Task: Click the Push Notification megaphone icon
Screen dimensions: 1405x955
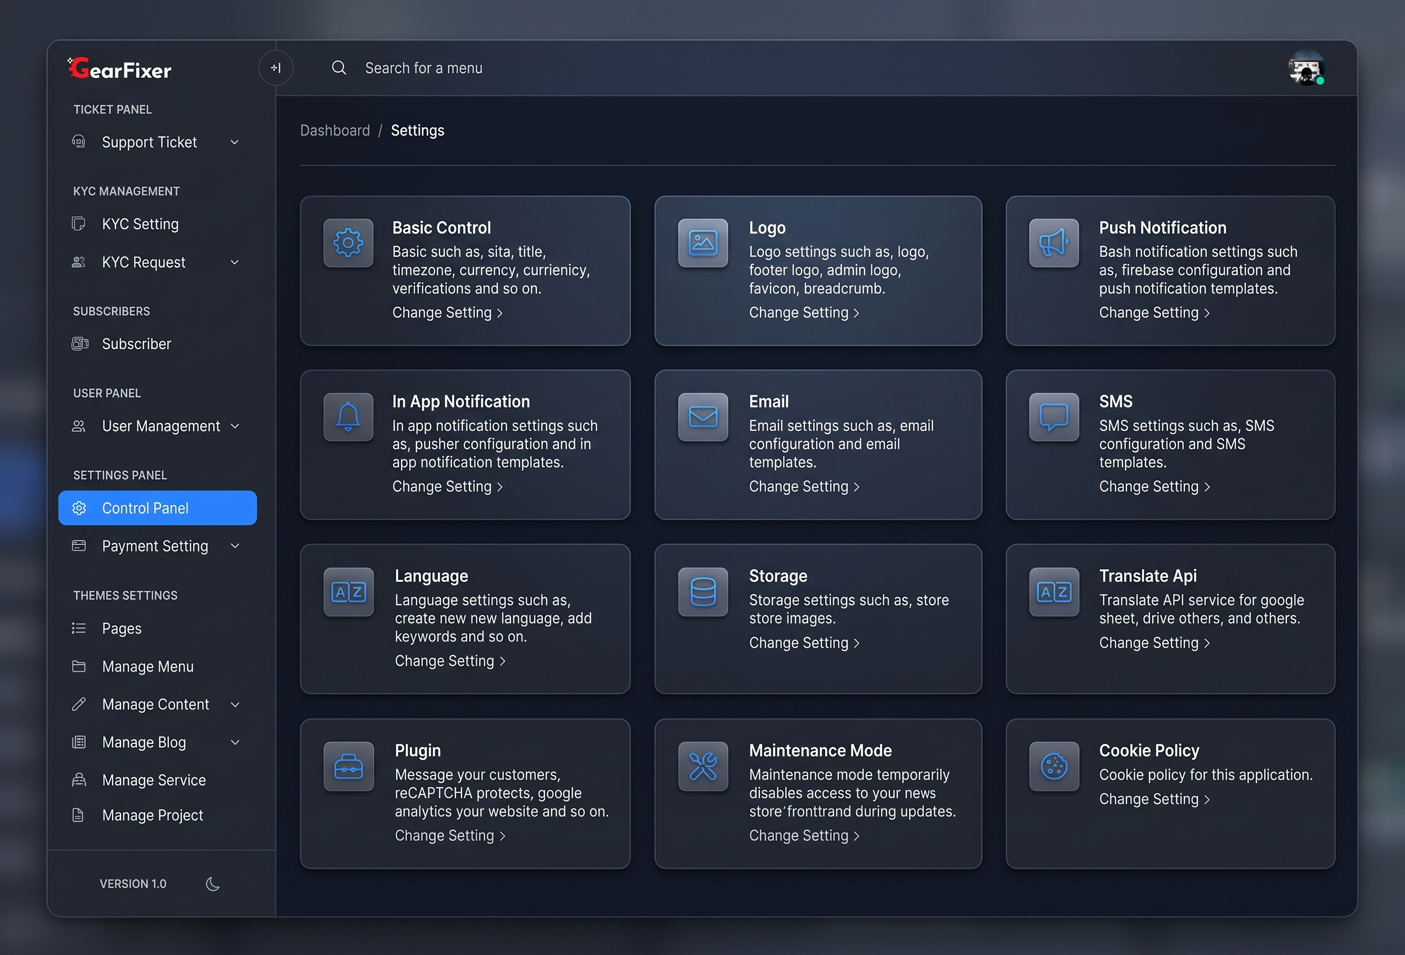Action: tap(1054, 243)
